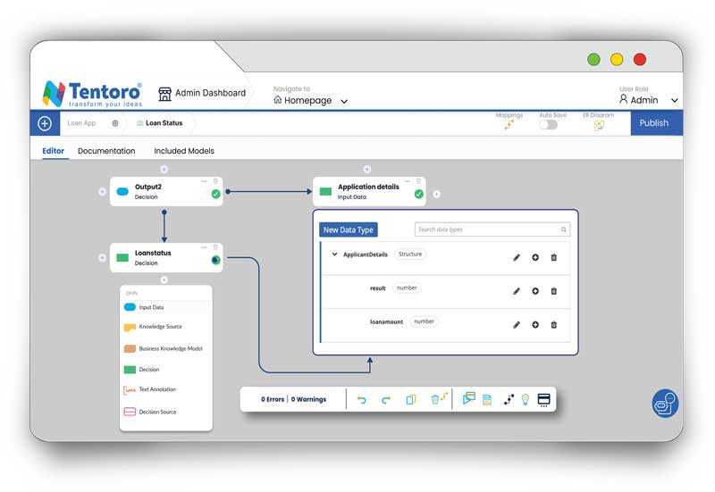715x492 pixels.
Task: Click the New Data Type button
Action: pyautogui.click(x=349, y=230)
